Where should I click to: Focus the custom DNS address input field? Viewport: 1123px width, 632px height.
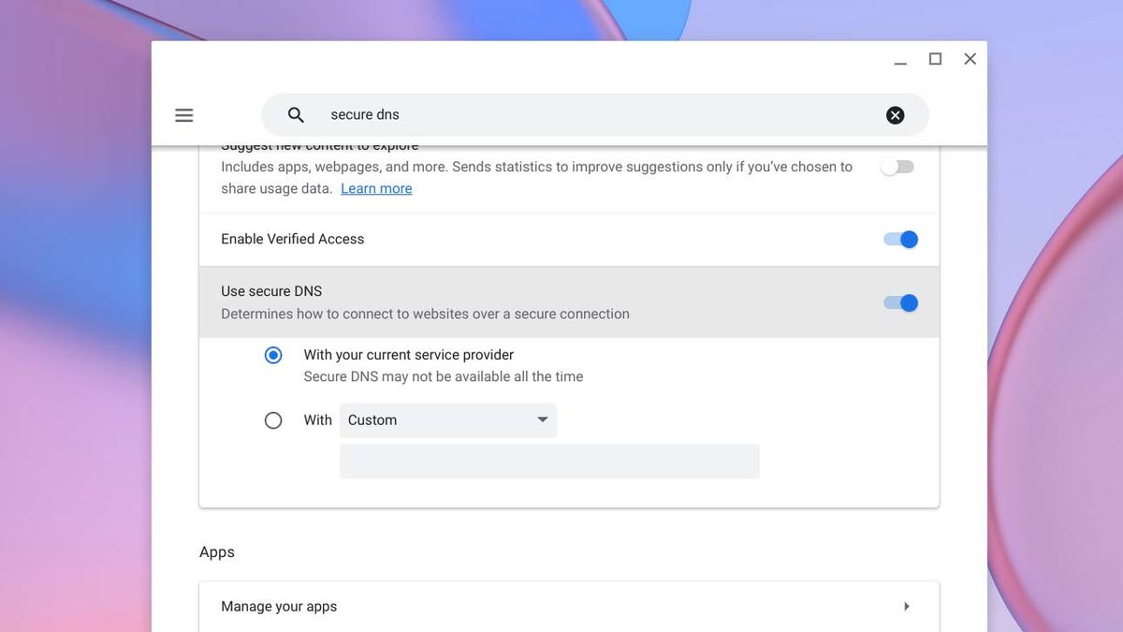[549, 461]
